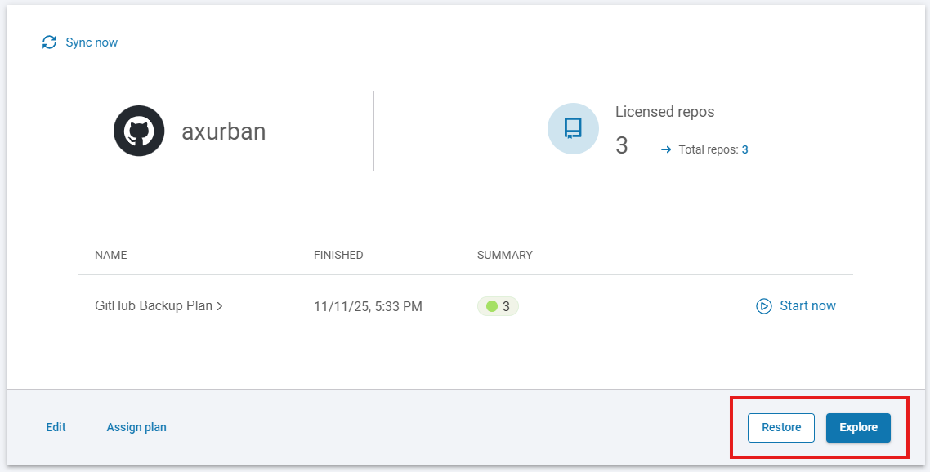This screenshot has height=472, width=930.
Task: Click the Edit link
Action: click(x=56, y=427)
